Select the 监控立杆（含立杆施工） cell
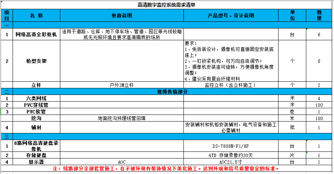The height and width of the screenshot is (174, 334). point(231,85)
